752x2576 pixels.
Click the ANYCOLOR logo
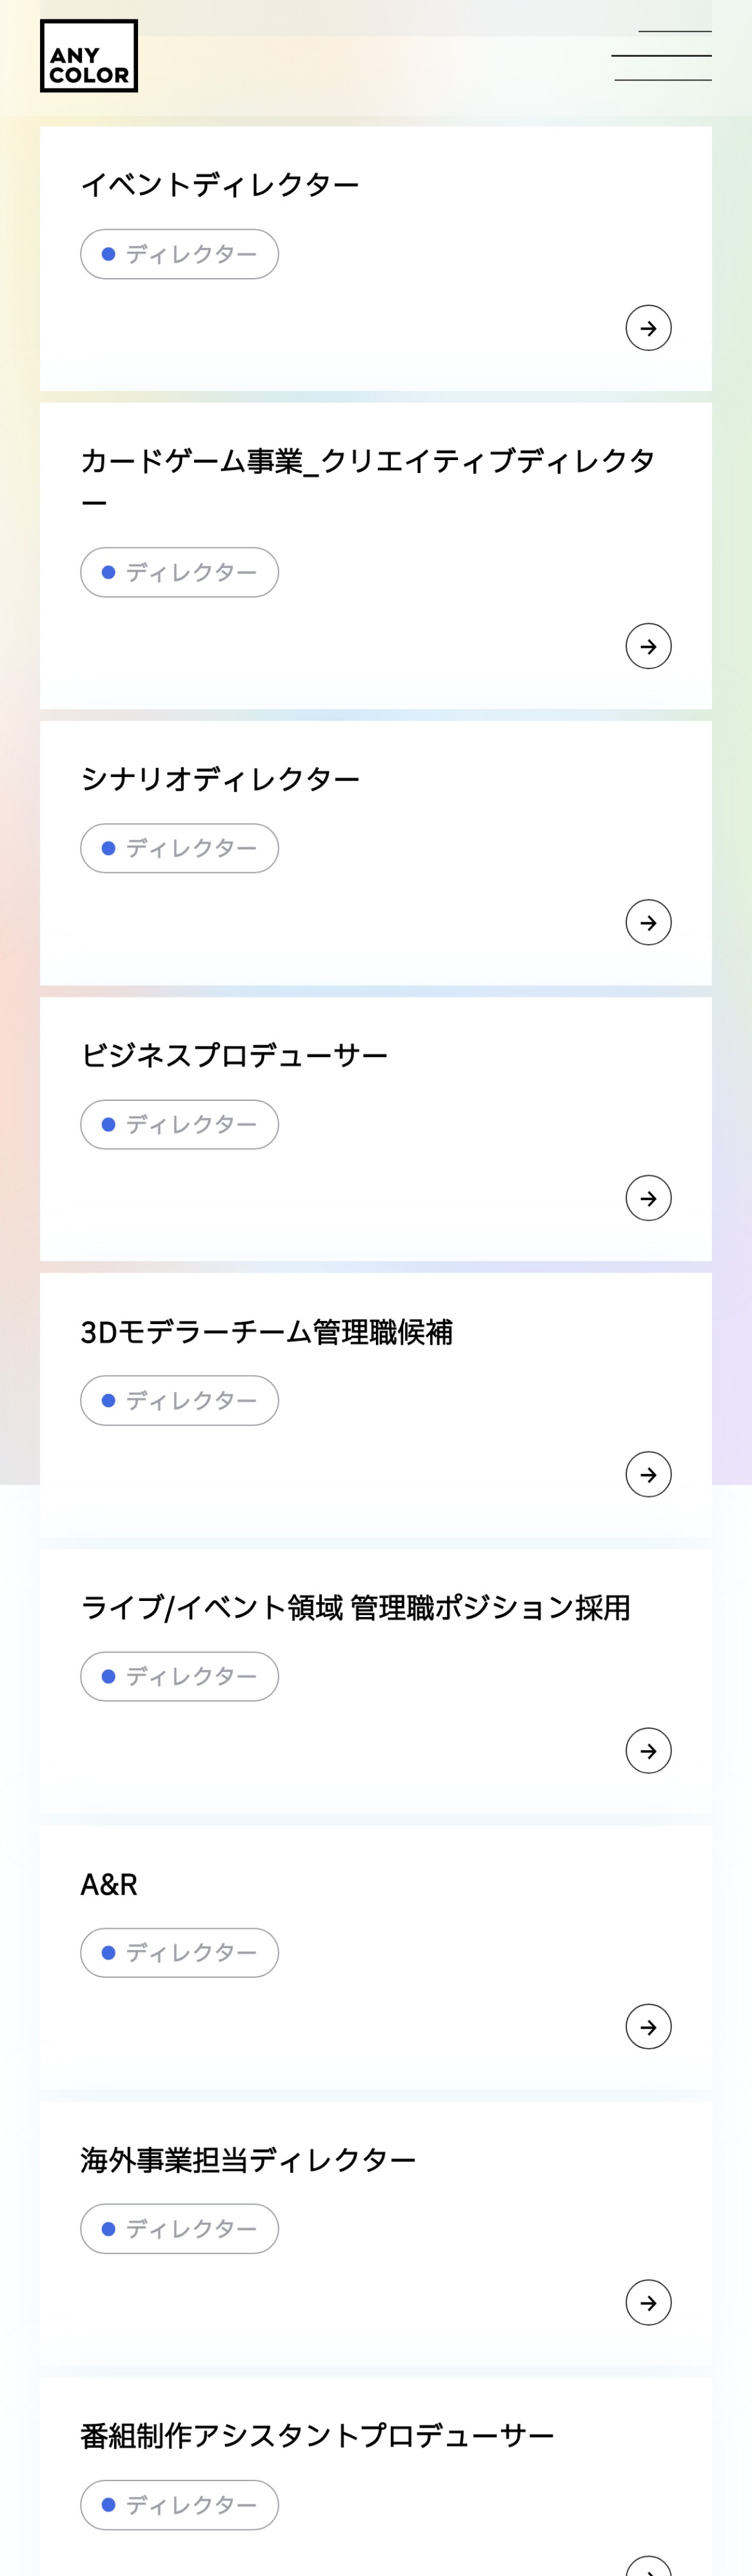coord(89,56)
